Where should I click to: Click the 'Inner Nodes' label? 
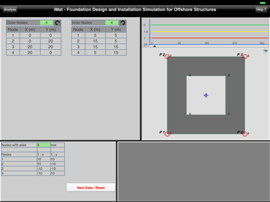(x=82, y=22)
